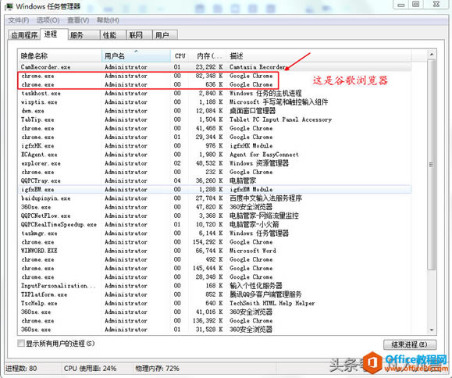Click the scrollbar up arrow
This screenshot has height=378, width=452.
tap(431, 54)
